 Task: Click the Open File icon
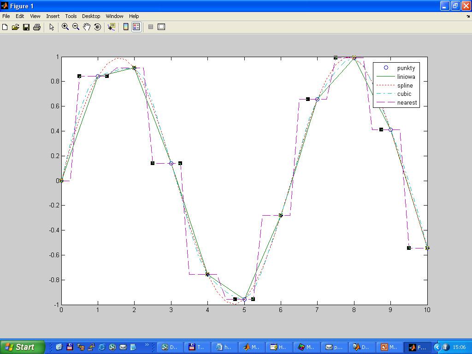[x=15, y=27]
